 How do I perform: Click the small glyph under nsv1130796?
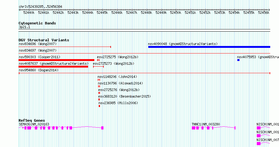[x=99, y=86]
